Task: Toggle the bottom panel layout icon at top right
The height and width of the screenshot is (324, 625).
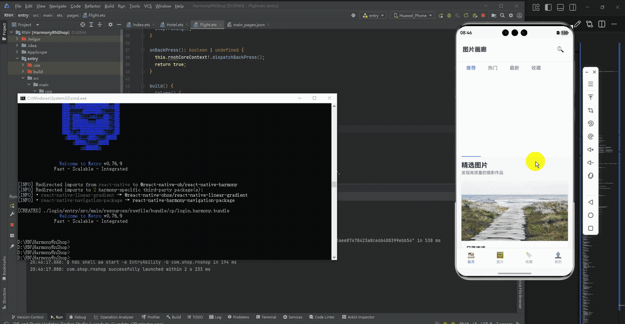Action: [x=561, y=7]
